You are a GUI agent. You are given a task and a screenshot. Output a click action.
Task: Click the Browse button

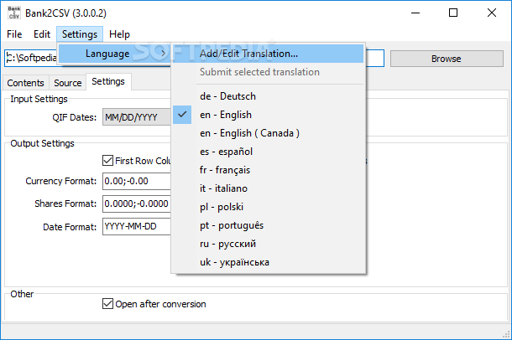pyautogui.click(x=447, y=59)
